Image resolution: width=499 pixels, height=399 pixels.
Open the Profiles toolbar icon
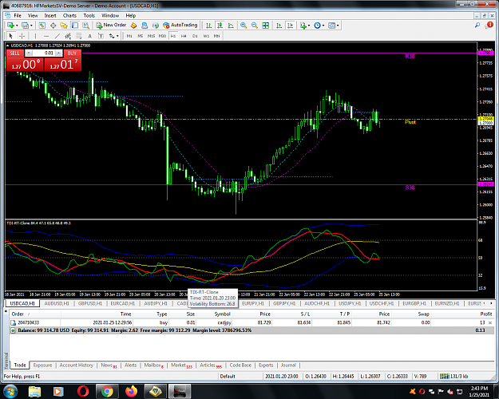click(x=25, y=25)
